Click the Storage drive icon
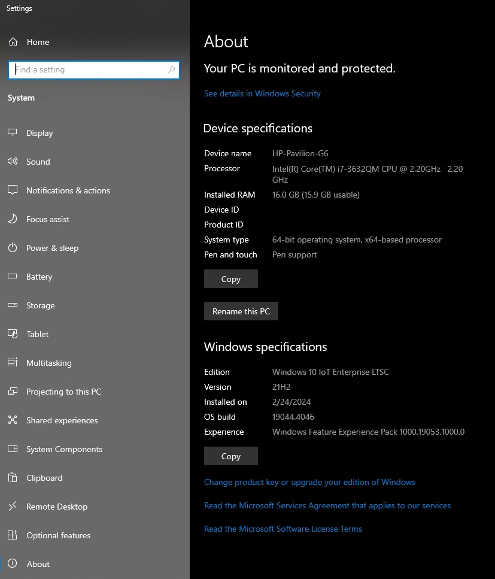 click(x=13, y=305)
